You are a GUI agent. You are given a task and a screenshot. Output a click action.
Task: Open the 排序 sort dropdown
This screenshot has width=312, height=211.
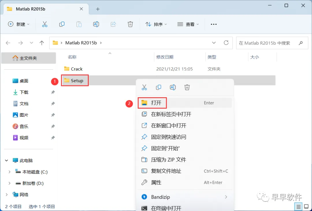pyautogui.click(x=156, y=24)
